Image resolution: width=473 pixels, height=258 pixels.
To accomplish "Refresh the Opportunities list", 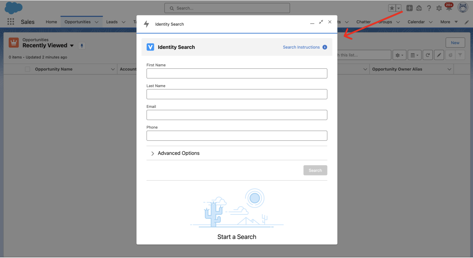I will pyautogui.click(x=427, y=55).
